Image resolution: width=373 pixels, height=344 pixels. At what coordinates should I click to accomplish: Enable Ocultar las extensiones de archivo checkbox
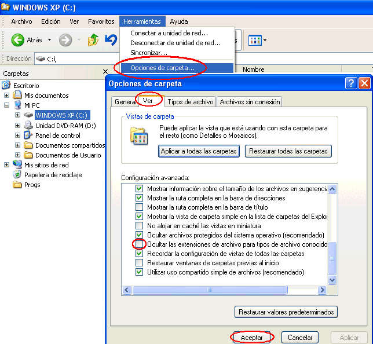coord(139,244)
